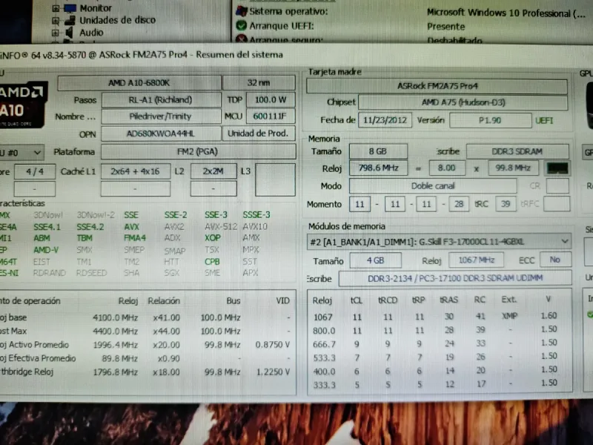Click the Microsoft Windows 10 Professional text
593x445 pixels.
pyautogui.click(x=506, y=13)
